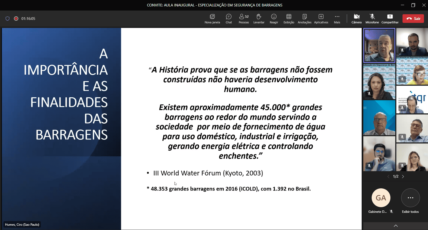428x230 pixels.
Task: Click the 01:16:05 meeting timer
Action: click(28, 19)
